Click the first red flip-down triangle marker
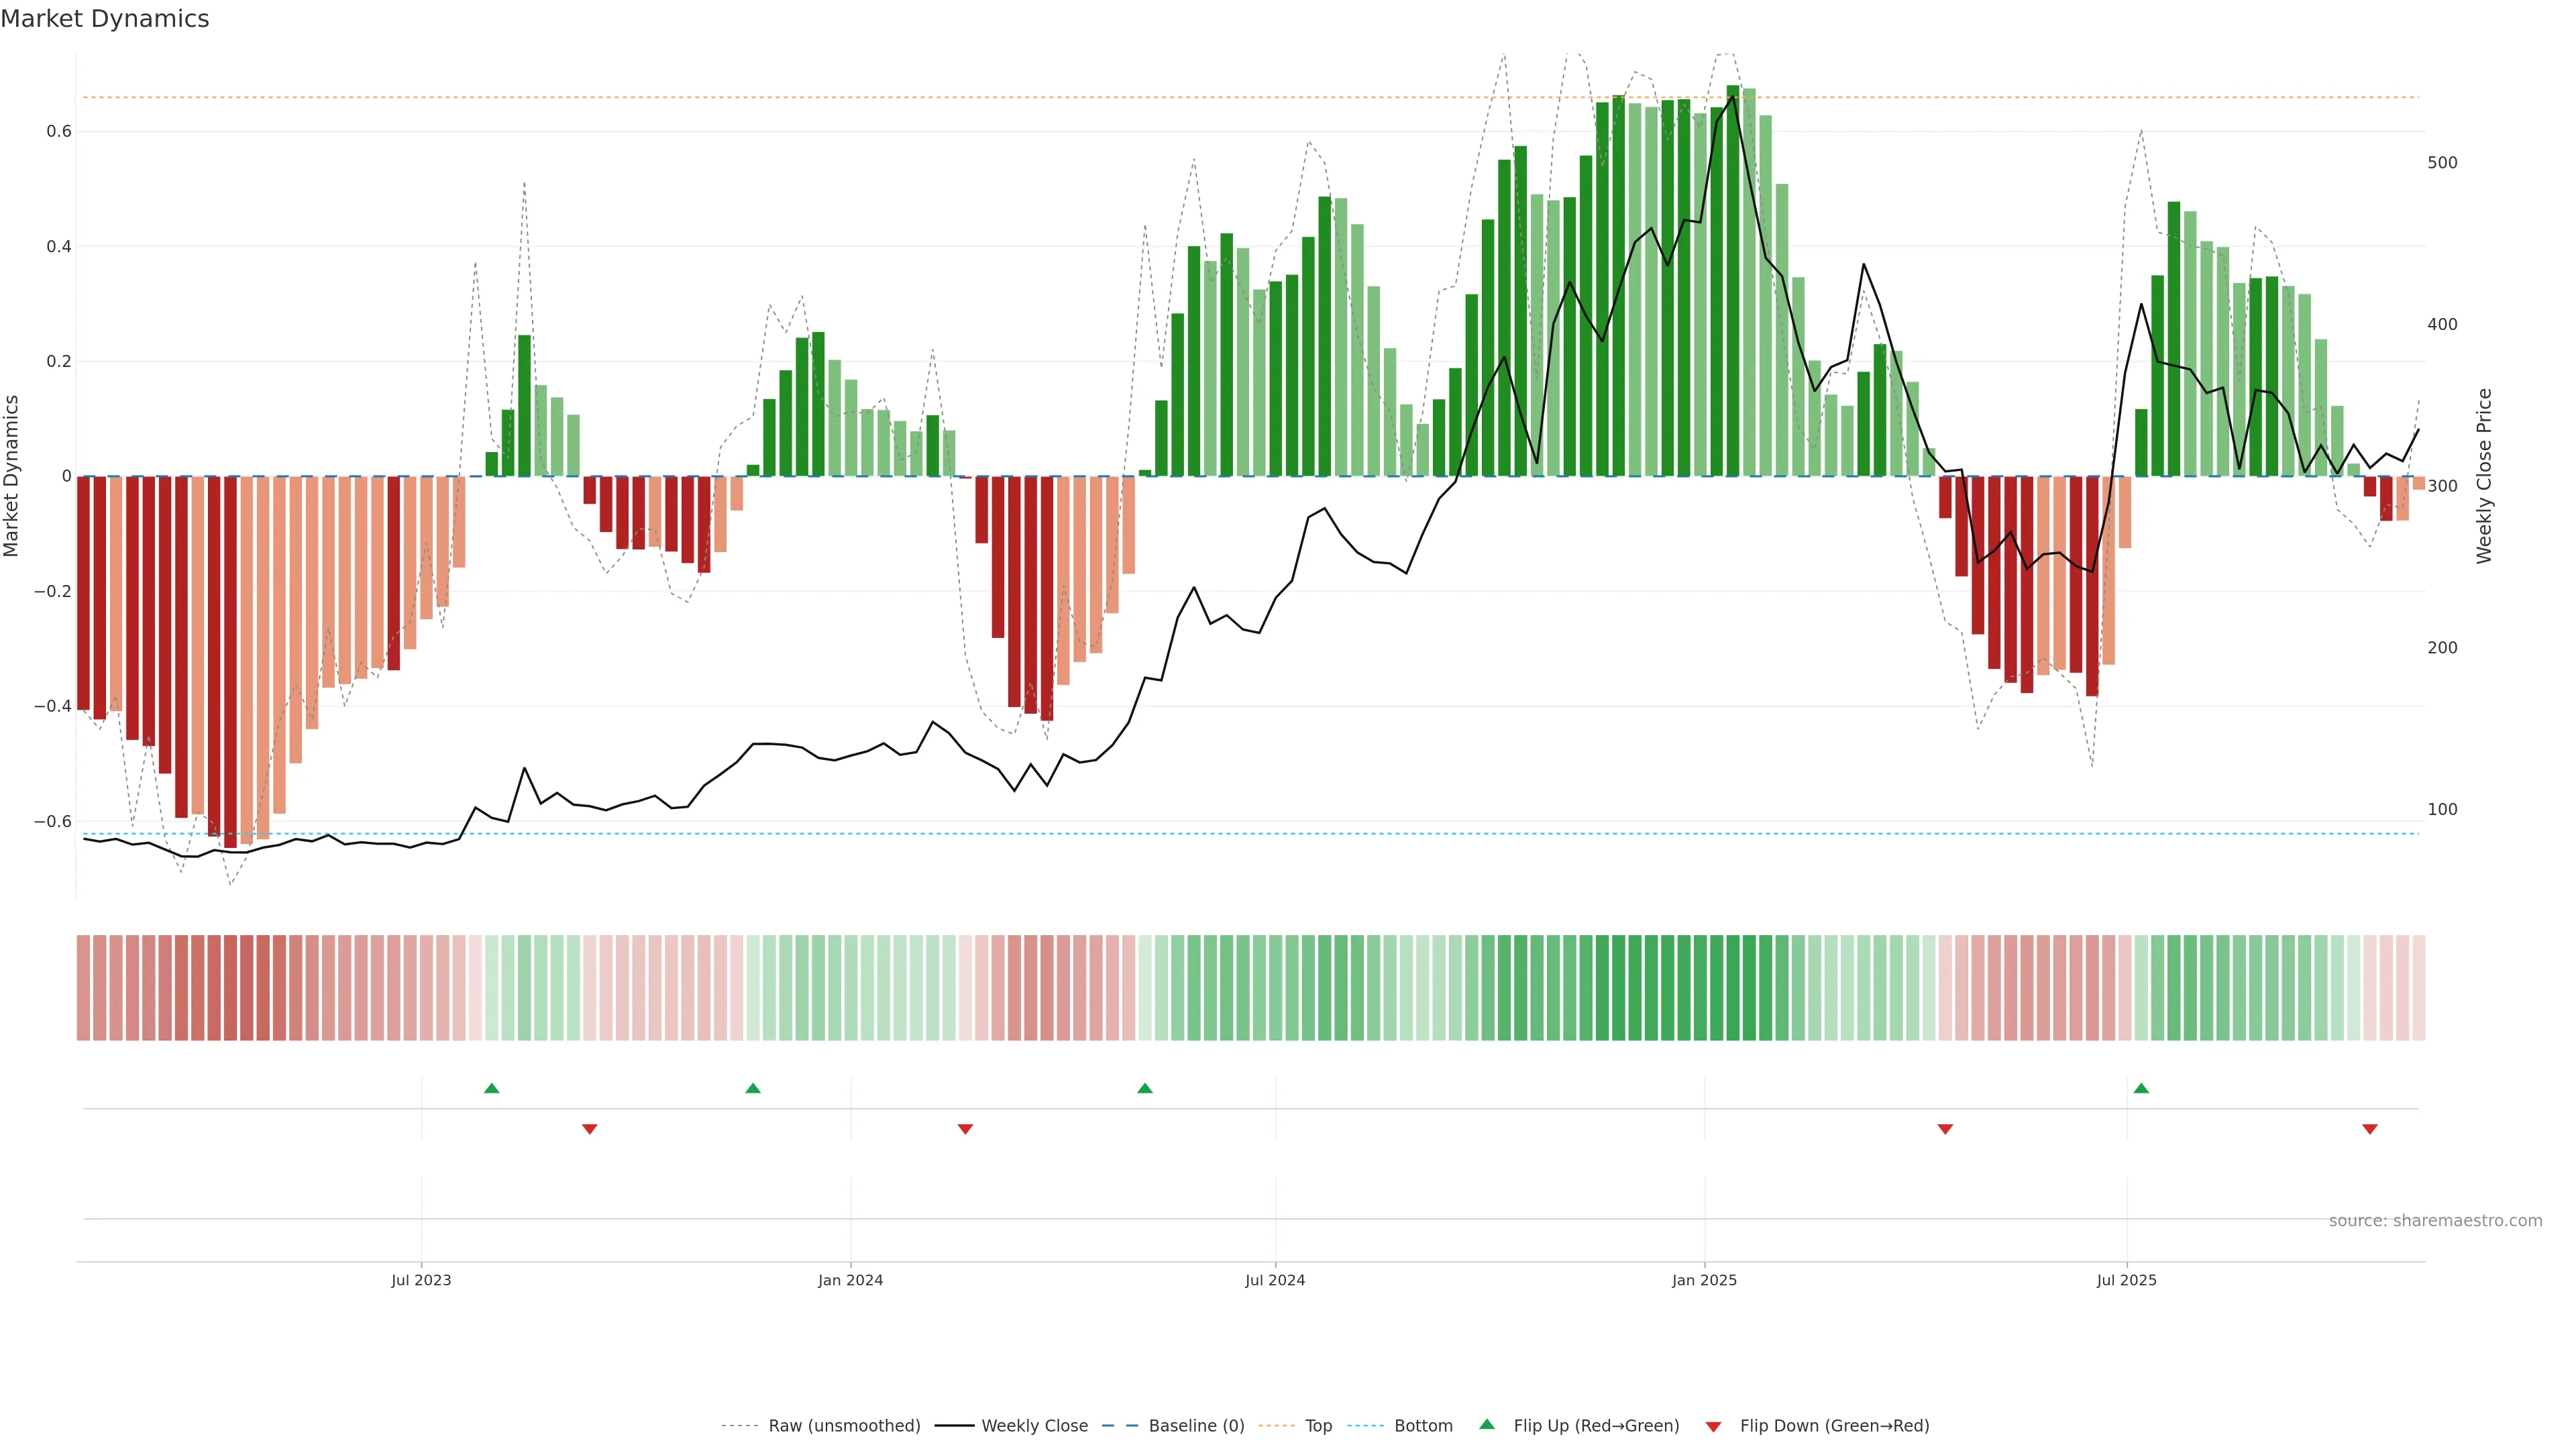Screen dimensions: 2576x1449 (x=590, y=1129)
